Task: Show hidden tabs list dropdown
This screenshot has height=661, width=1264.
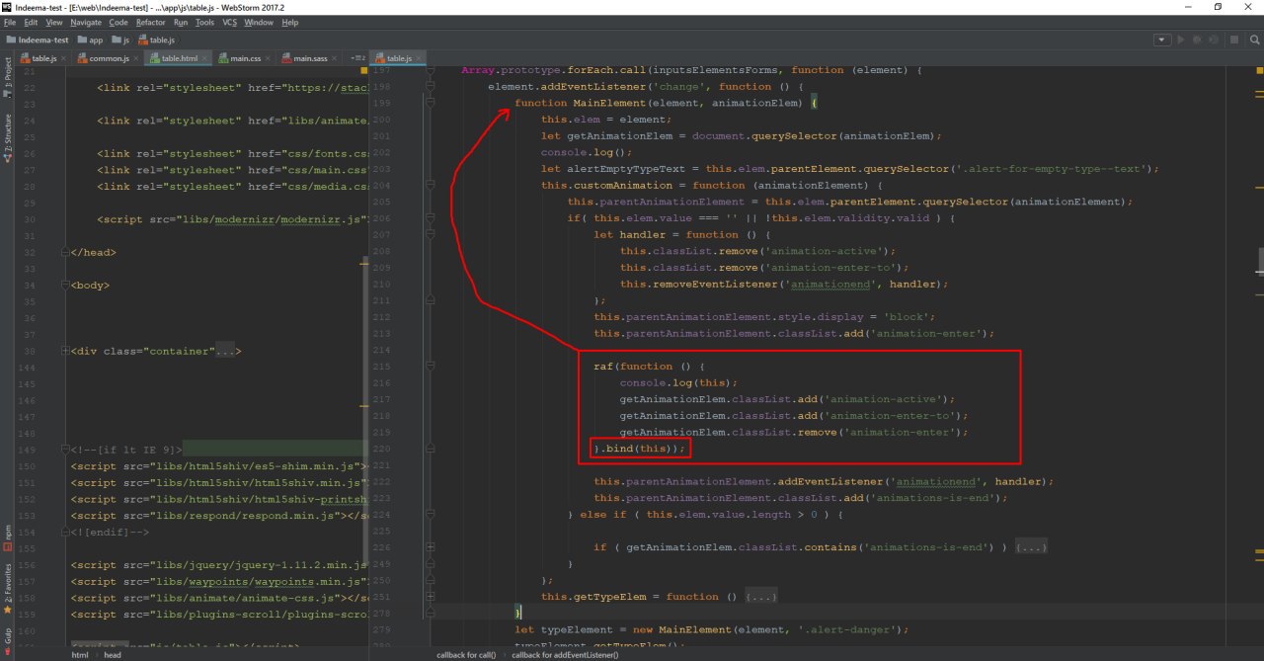Action: point(356,58)
